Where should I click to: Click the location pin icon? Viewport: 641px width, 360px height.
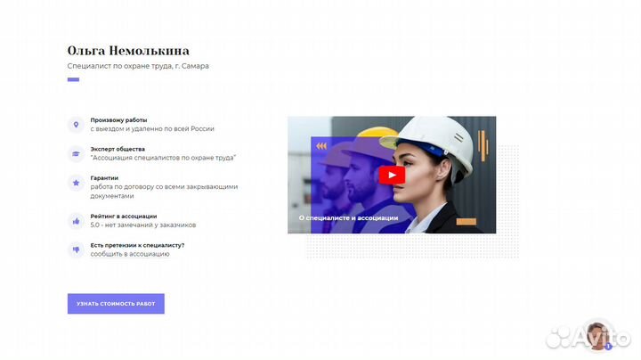pos(76,125)
